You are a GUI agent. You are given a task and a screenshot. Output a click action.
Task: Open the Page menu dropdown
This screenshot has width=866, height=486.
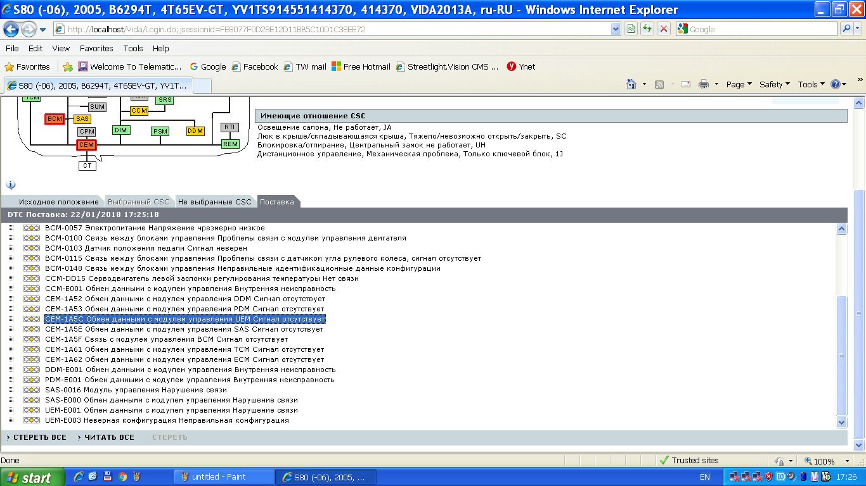click(739, 84)
